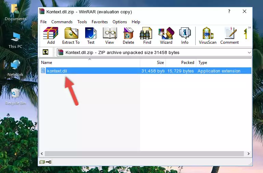Click the Application extension type cell
263x173 pixels.
click(219, 71)
